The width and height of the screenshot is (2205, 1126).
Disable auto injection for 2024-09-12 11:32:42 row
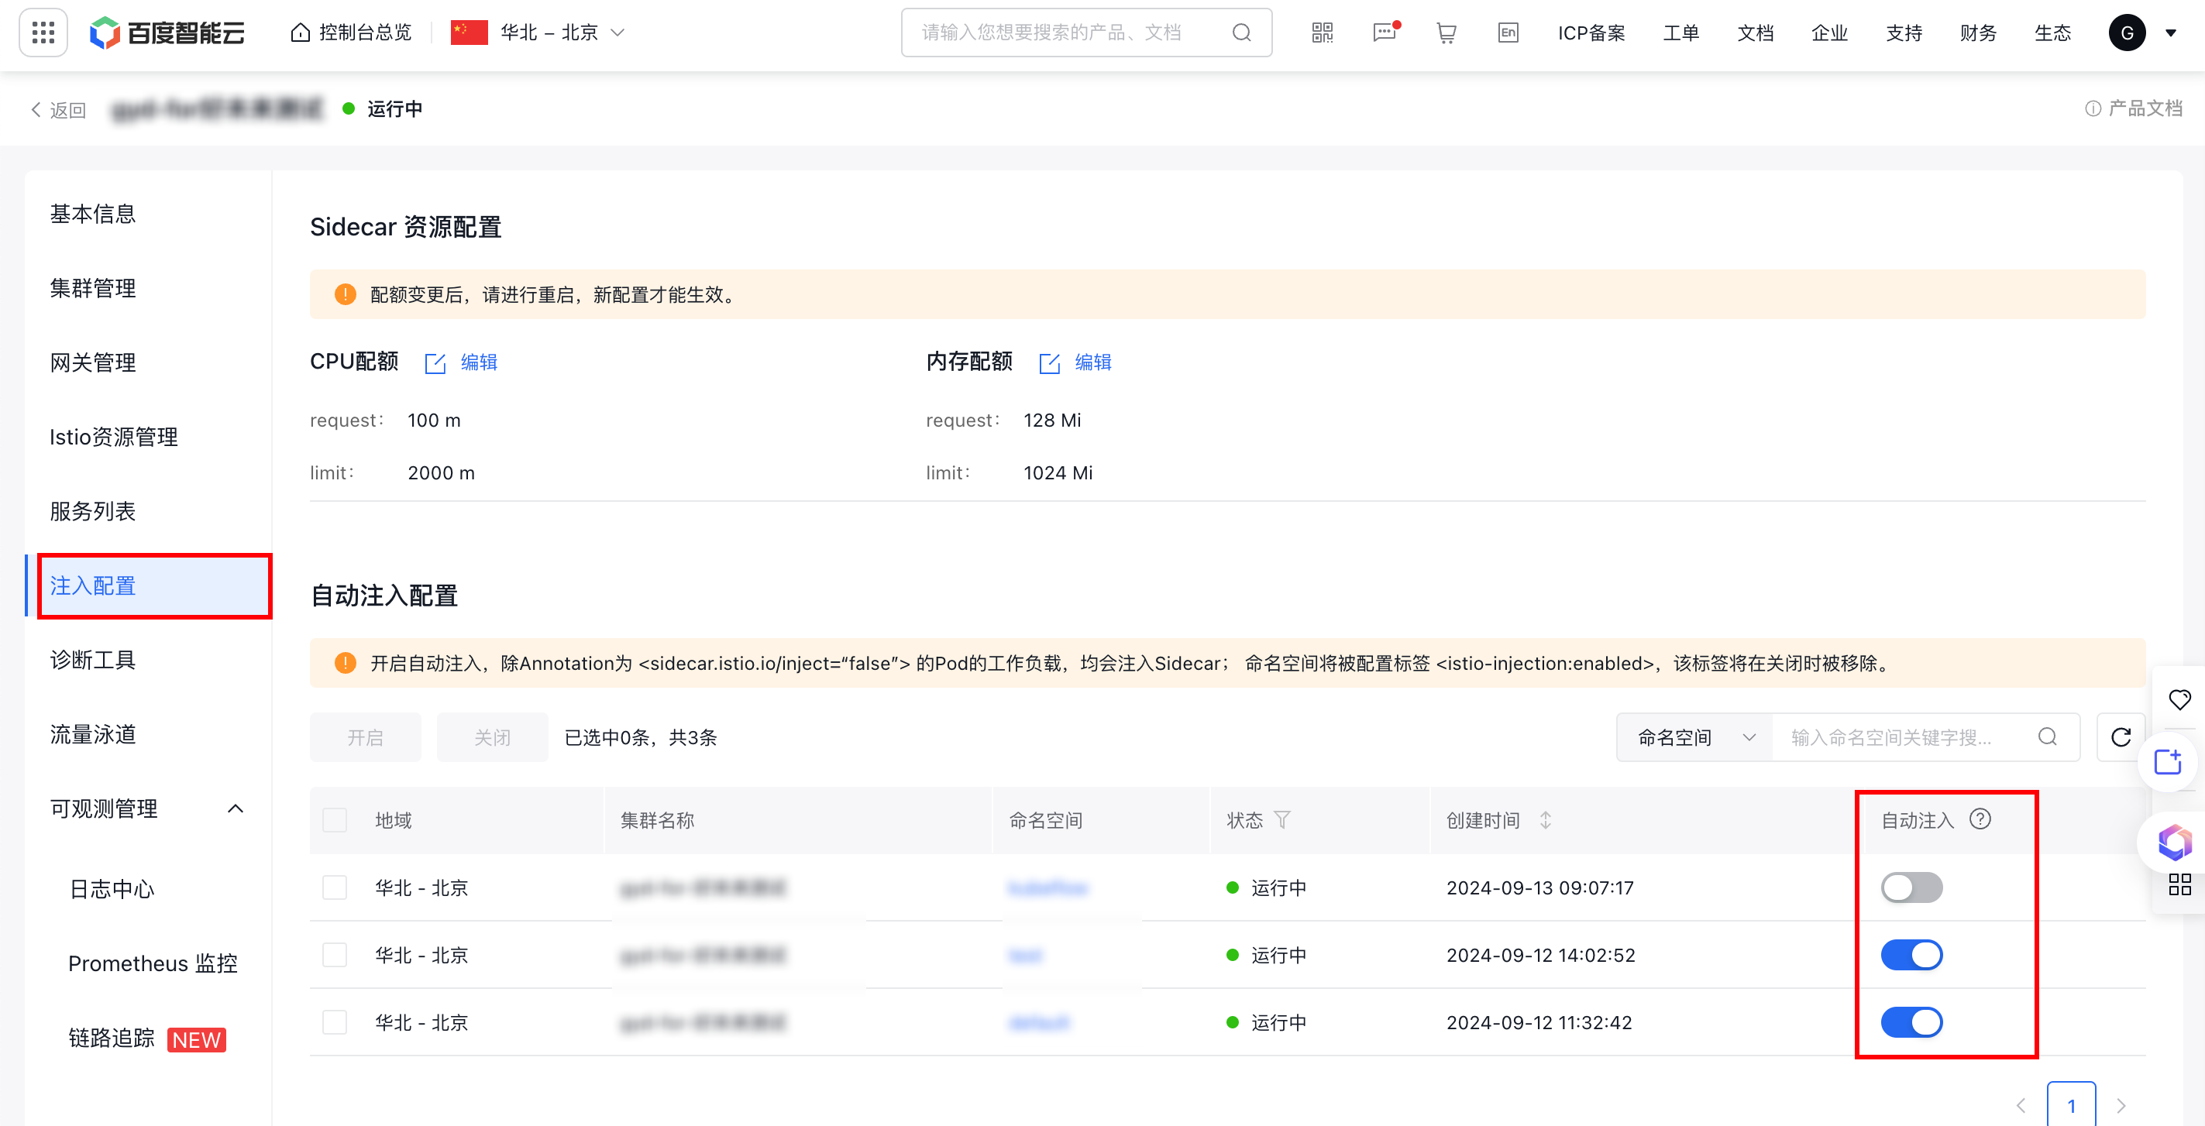click(x=1911, y=1022)
